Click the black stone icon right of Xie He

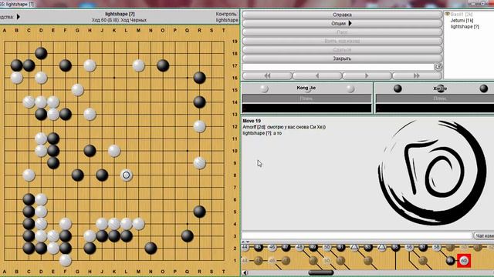tap(484, 89)
